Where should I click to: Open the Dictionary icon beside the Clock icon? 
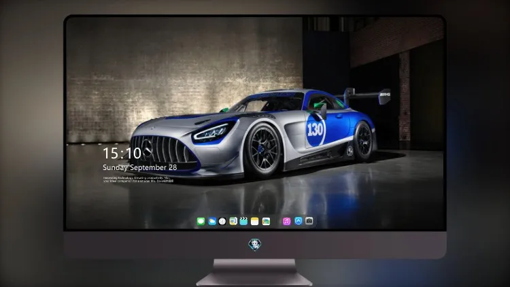point(233,221)
